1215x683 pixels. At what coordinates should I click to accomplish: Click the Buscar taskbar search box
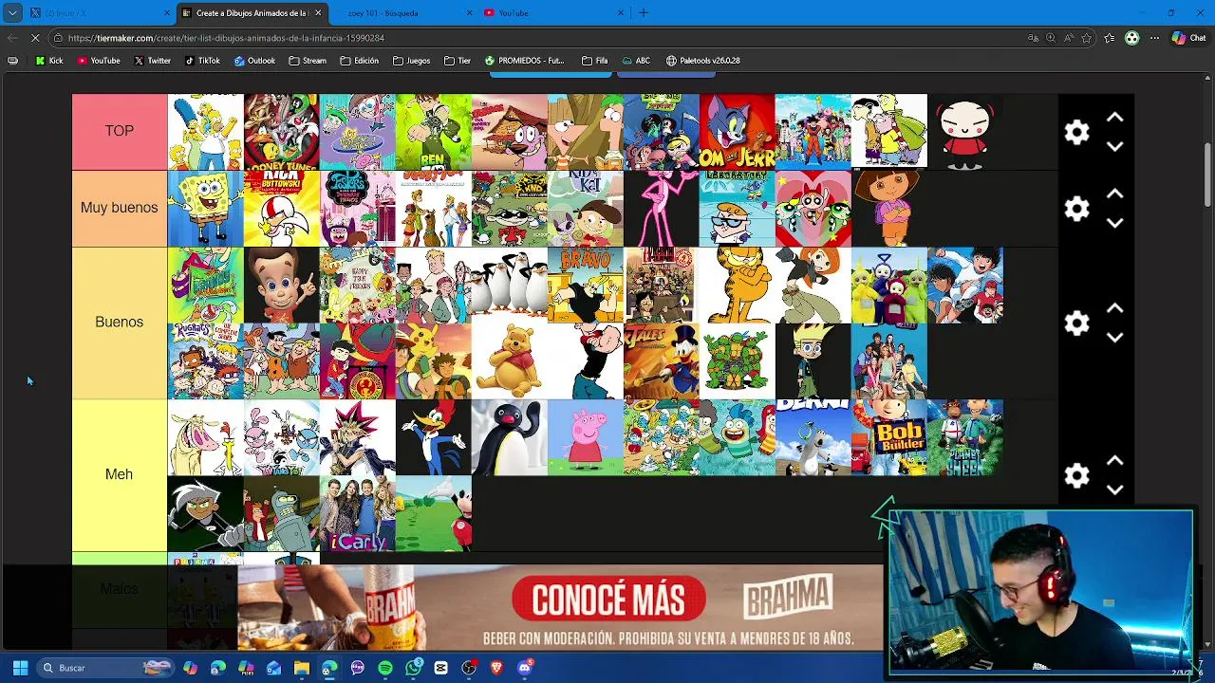pos(106,668)
